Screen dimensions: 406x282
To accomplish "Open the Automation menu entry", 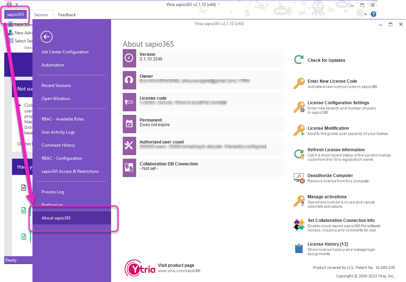I will pos(53,65).
